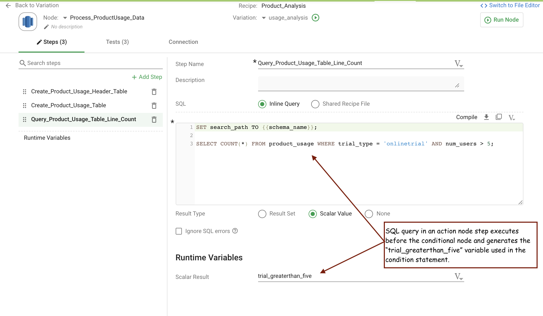Click the Run Node button

click(x=502, y=20)
